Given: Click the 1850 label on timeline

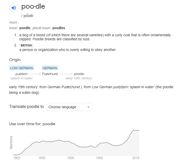Looking at the screenshot, I should [42, 158].
